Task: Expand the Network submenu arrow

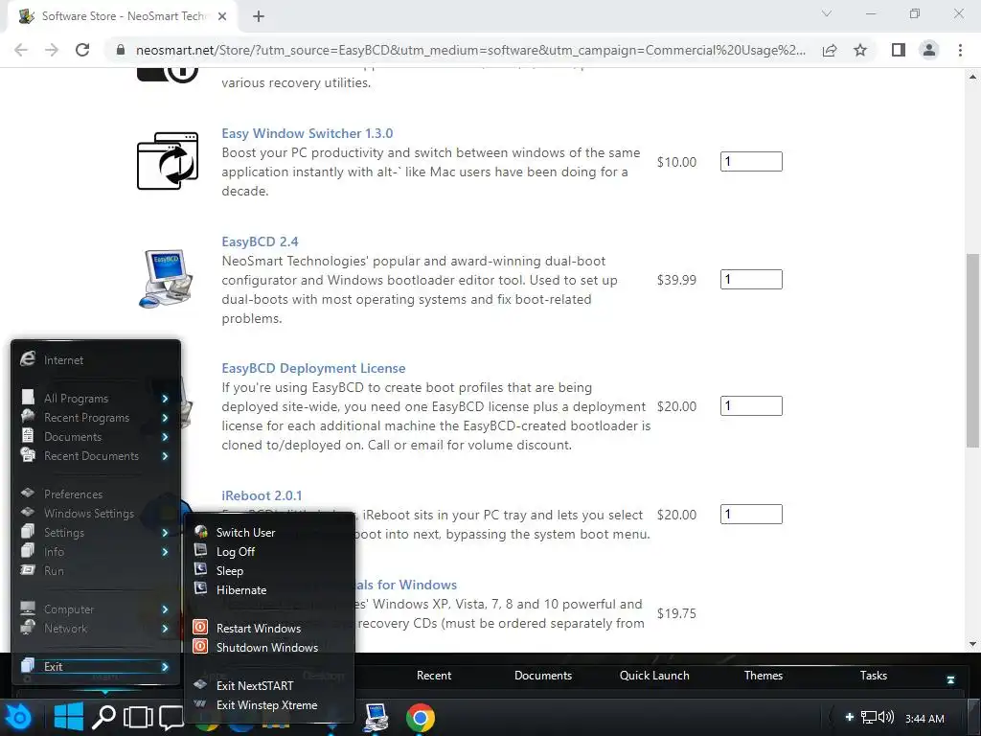Action: point(165,629)
